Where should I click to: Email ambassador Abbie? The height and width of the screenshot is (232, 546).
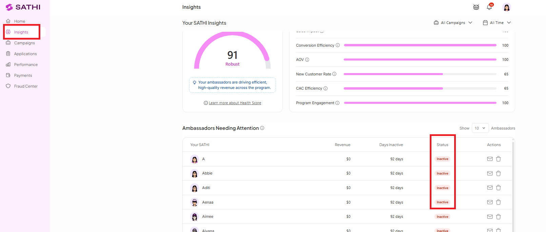(x=490, y=173)
